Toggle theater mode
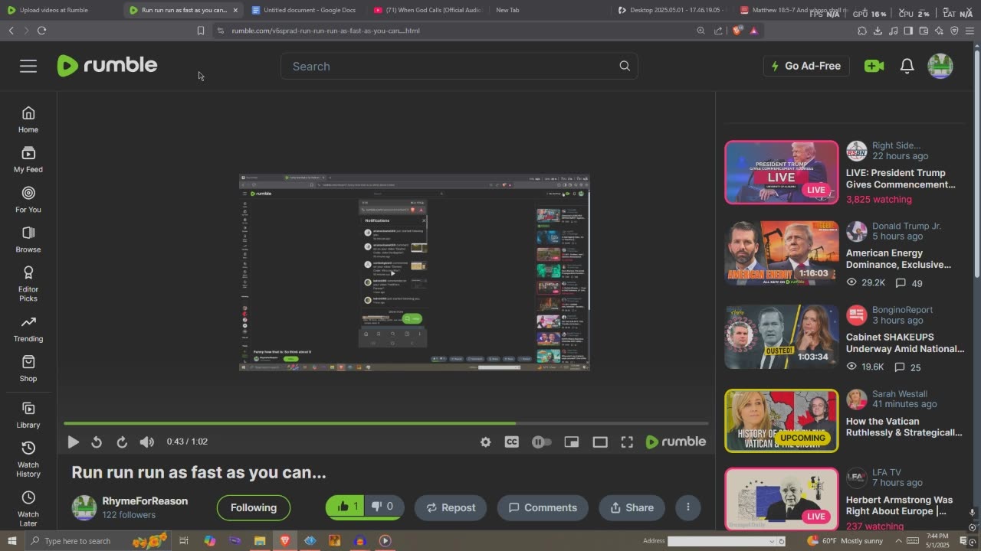The width and height of the screenshot is (981, 551). 600,442
